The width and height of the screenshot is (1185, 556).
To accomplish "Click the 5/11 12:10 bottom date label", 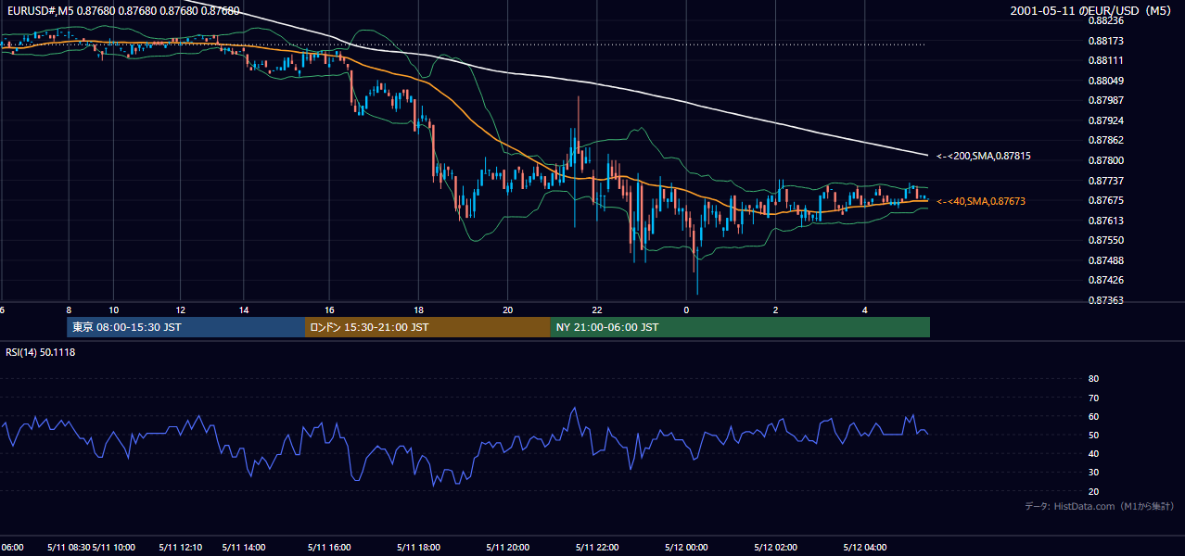I will (x=181, y=548).
